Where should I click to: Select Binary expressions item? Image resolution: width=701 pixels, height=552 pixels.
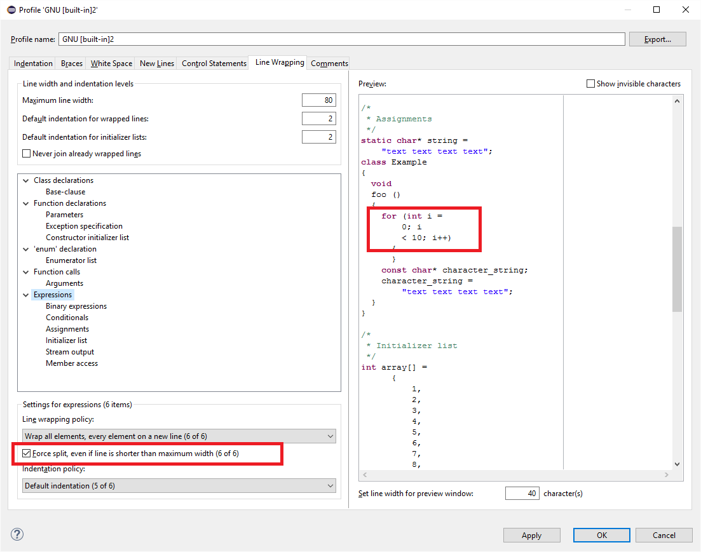click(x=76, y=306)
